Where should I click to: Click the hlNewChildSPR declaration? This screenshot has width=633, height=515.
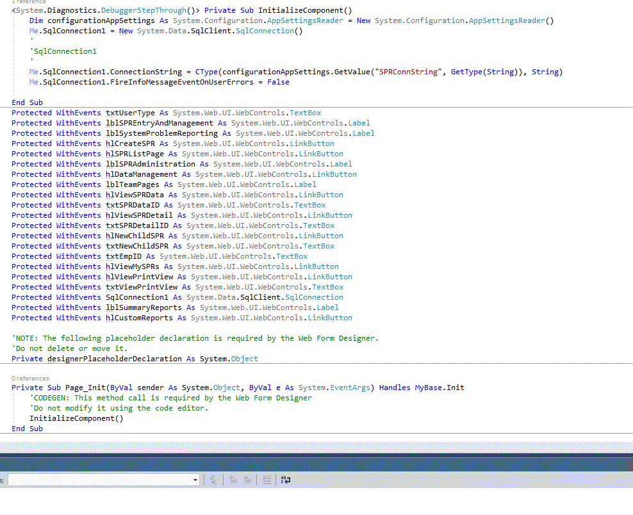pyautogui.click(x=135, y=236)
